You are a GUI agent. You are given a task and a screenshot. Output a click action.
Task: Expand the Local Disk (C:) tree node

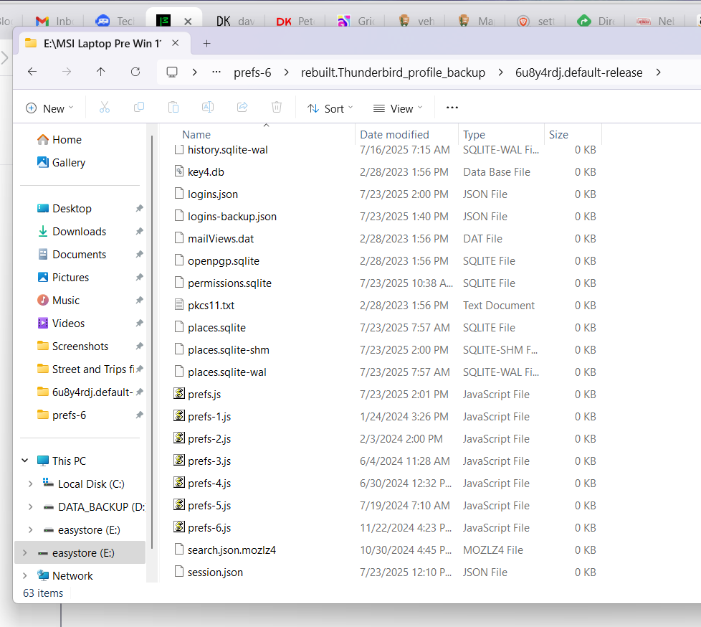30,484
